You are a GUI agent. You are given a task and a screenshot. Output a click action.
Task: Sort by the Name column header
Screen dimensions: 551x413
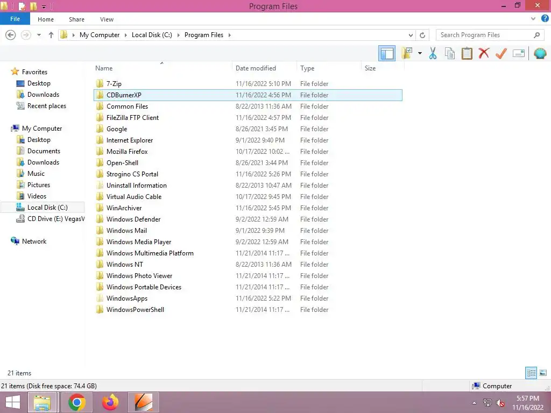(104, 68)
